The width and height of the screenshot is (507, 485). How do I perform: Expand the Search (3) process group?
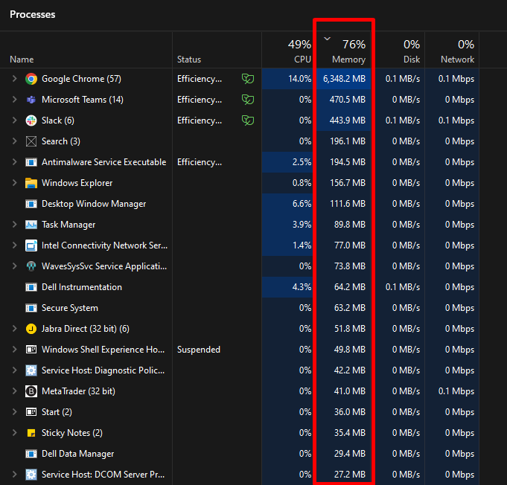(x=14, y=141)
